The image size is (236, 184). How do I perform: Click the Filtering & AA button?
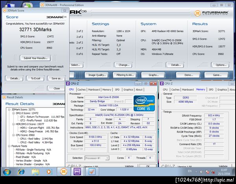(x=124, y=75)
